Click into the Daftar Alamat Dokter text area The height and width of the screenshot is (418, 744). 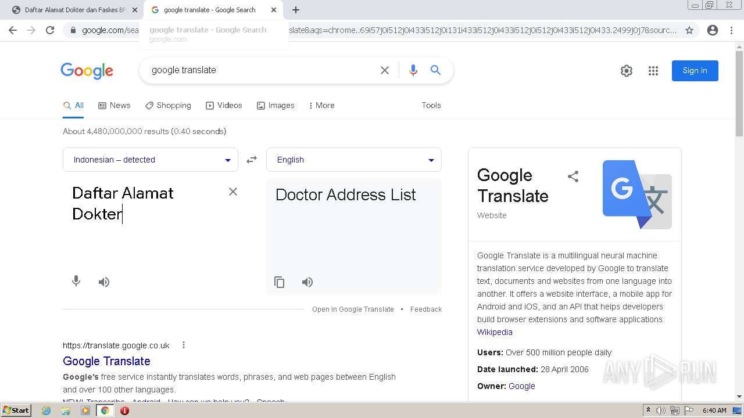point(145,203)
